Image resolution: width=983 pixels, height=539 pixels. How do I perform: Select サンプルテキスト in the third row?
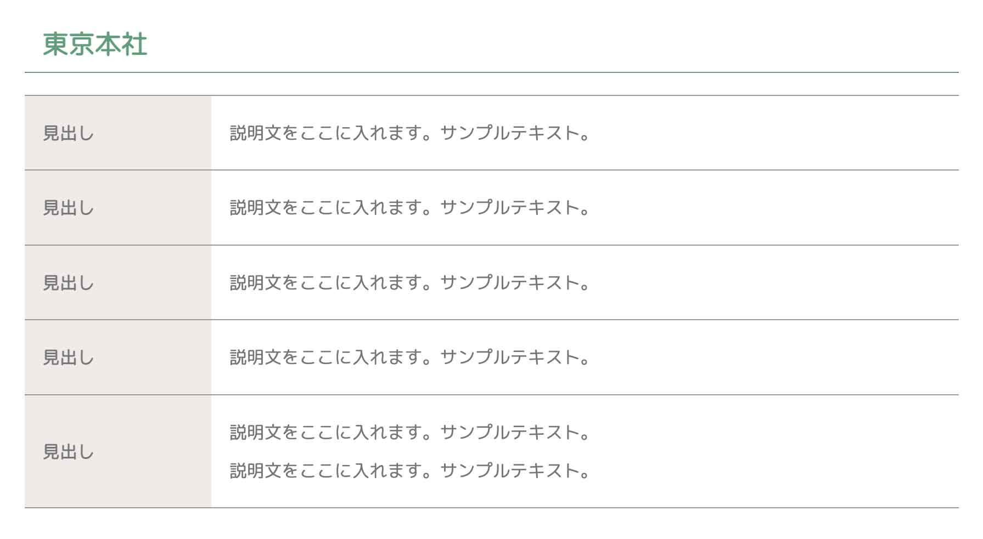510,283
